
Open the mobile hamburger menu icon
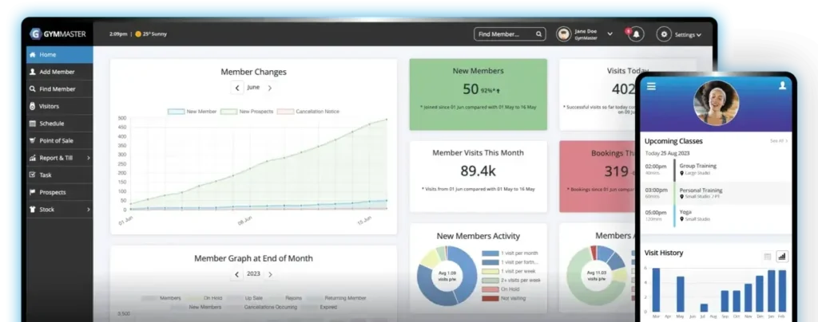pyautogui.click(x=652, y=86)
